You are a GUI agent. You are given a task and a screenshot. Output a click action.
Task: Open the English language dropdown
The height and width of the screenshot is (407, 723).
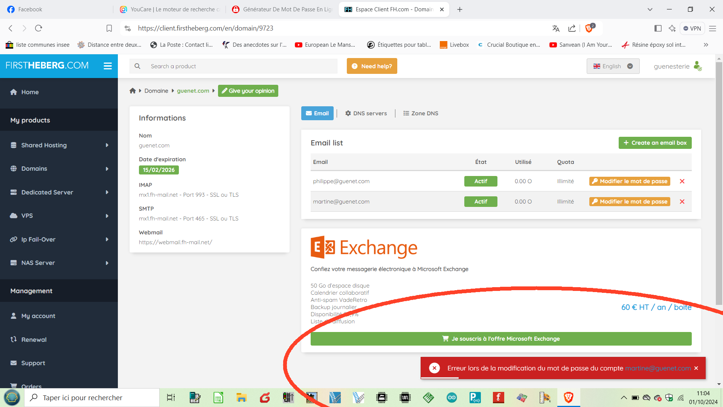613,66
